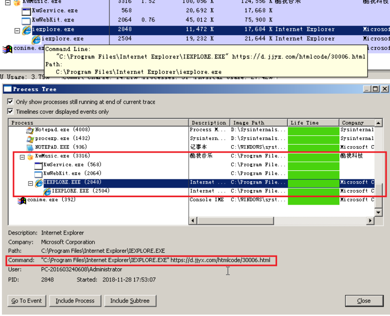Sort by the Description column header
390x316 pixels.
(x=209, y=123)
